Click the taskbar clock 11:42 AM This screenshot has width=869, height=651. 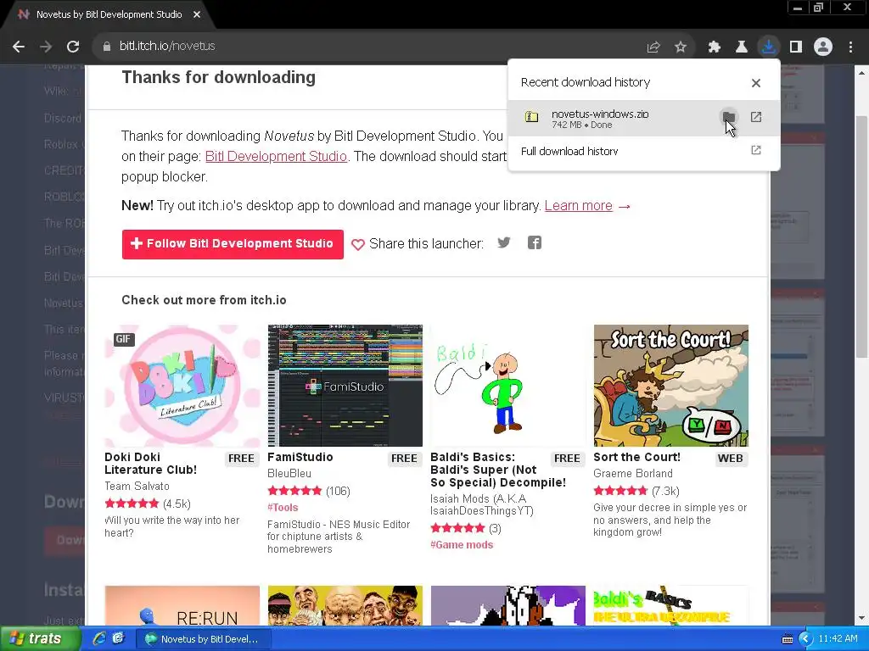(x=838, y=639)
